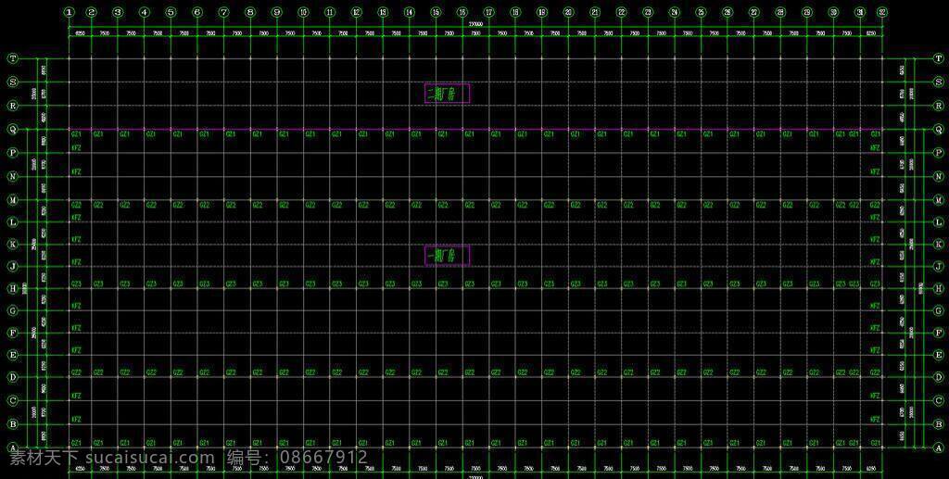The width and height of the screenshot is (949, 479).
Task: Click top grid axis bubble 17
Action: [x=488, y=11]
